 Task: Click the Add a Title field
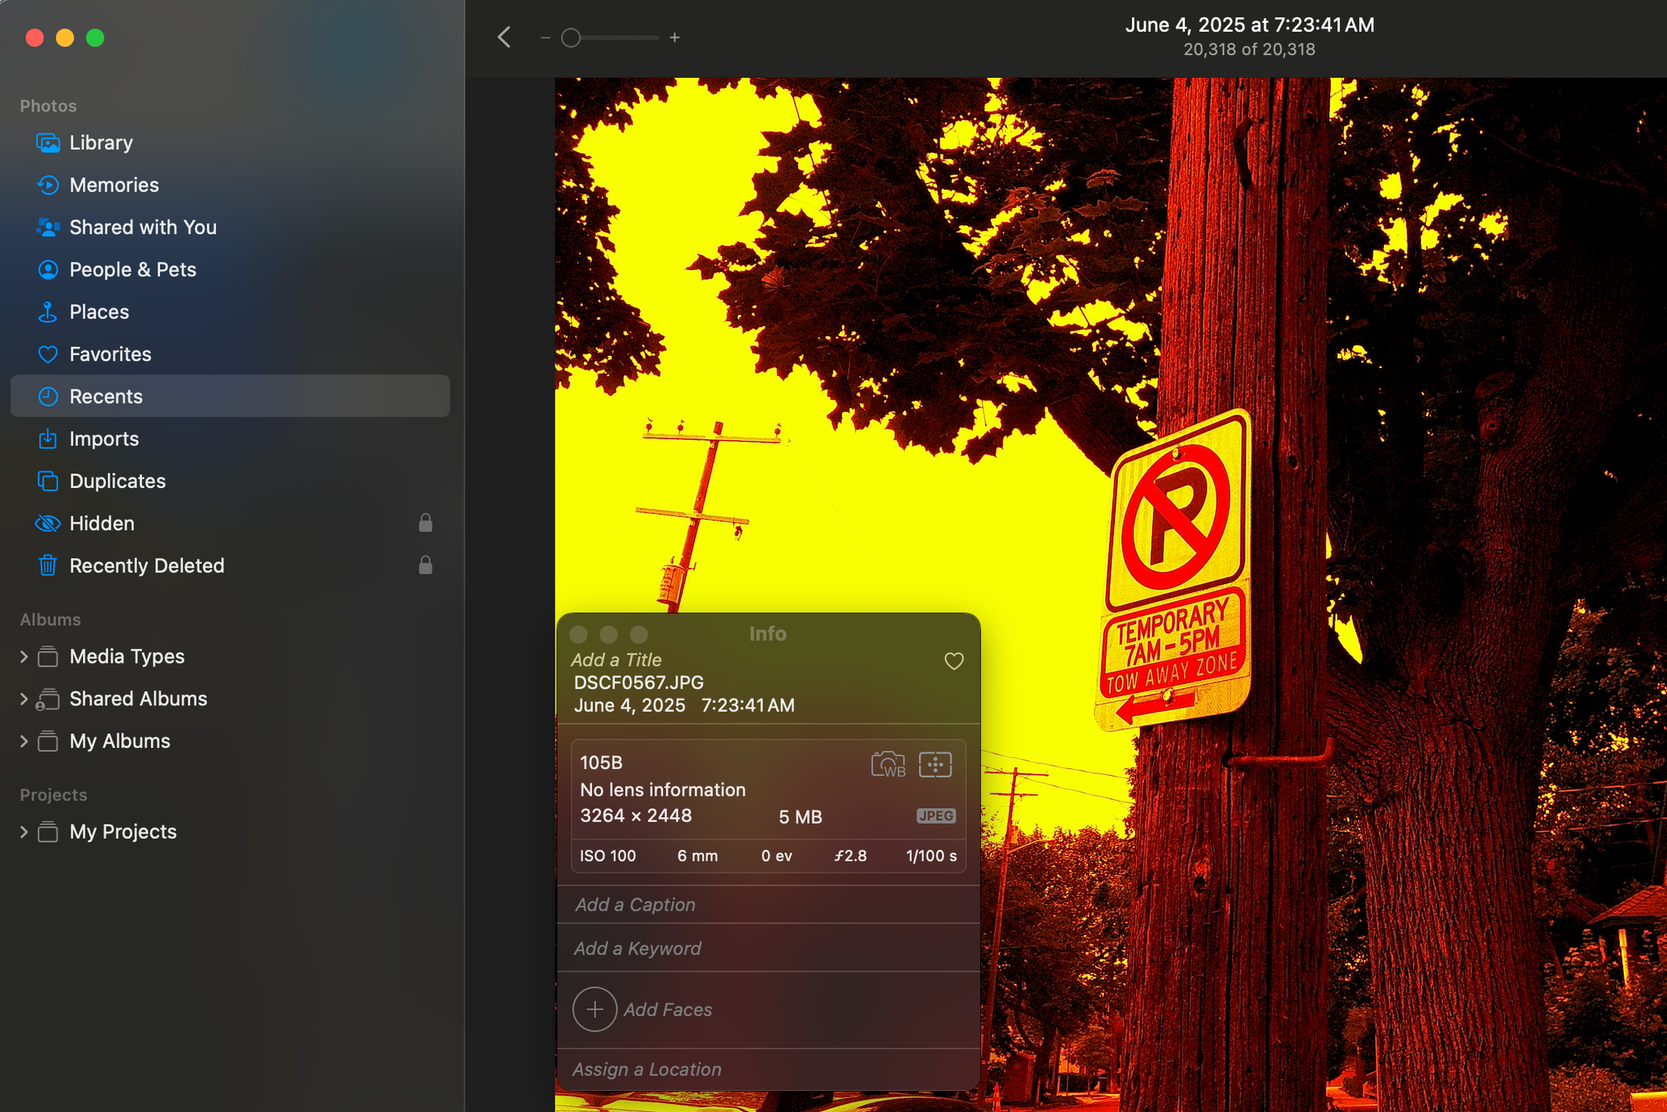tap(616, 660)
